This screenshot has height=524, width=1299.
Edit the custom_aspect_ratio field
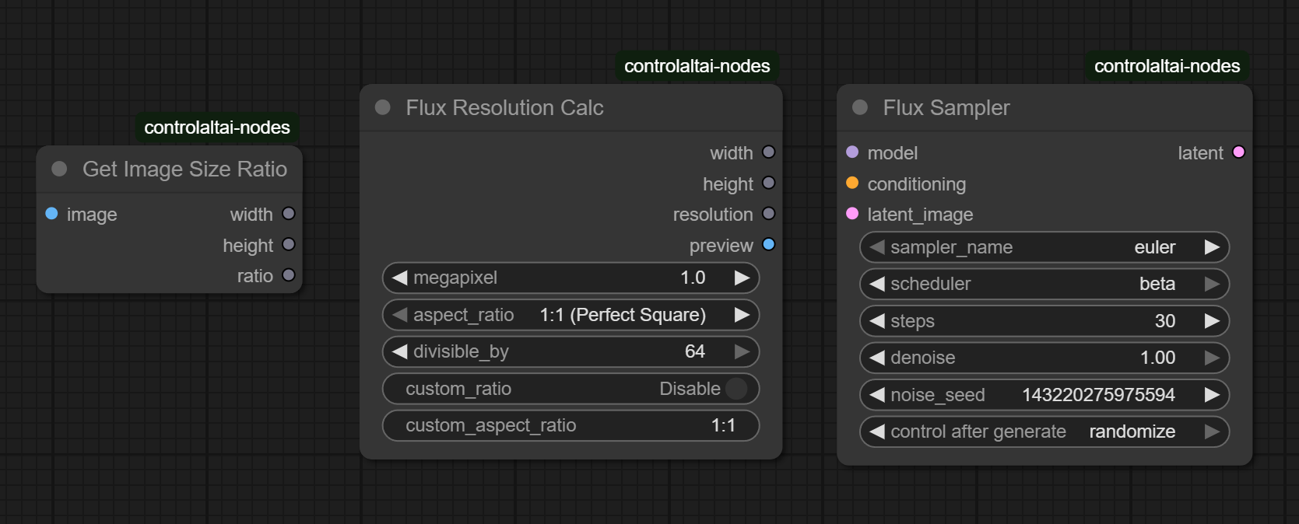(x=571, y=425)
